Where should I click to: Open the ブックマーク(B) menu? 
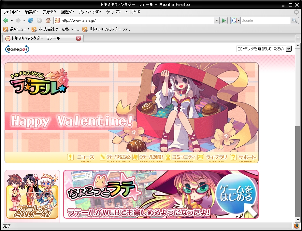pyautogui.click(x=90, y=12)
